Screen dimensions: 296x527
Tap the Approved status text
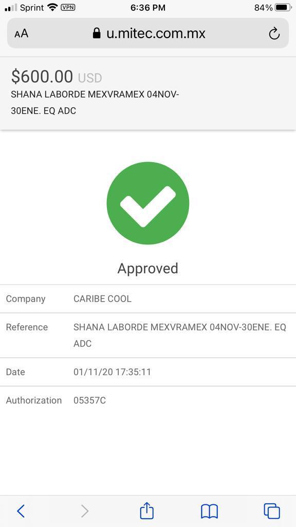pos(148,268)
